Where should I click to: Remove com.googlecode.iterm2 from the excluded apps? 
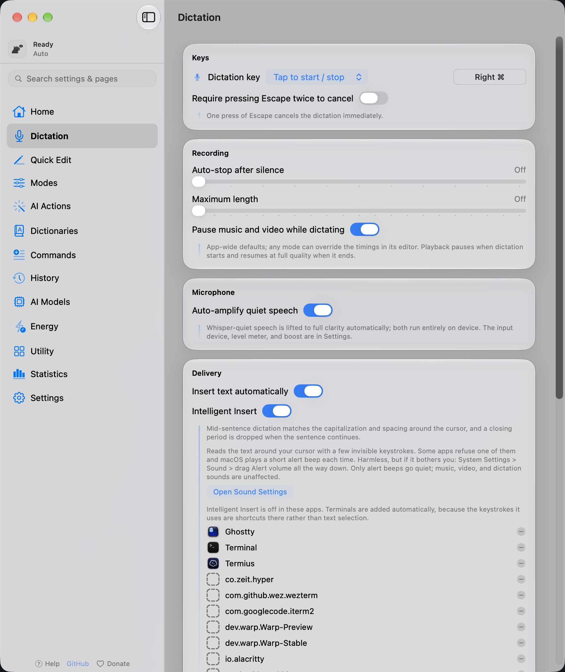click(x=521, y=611)
